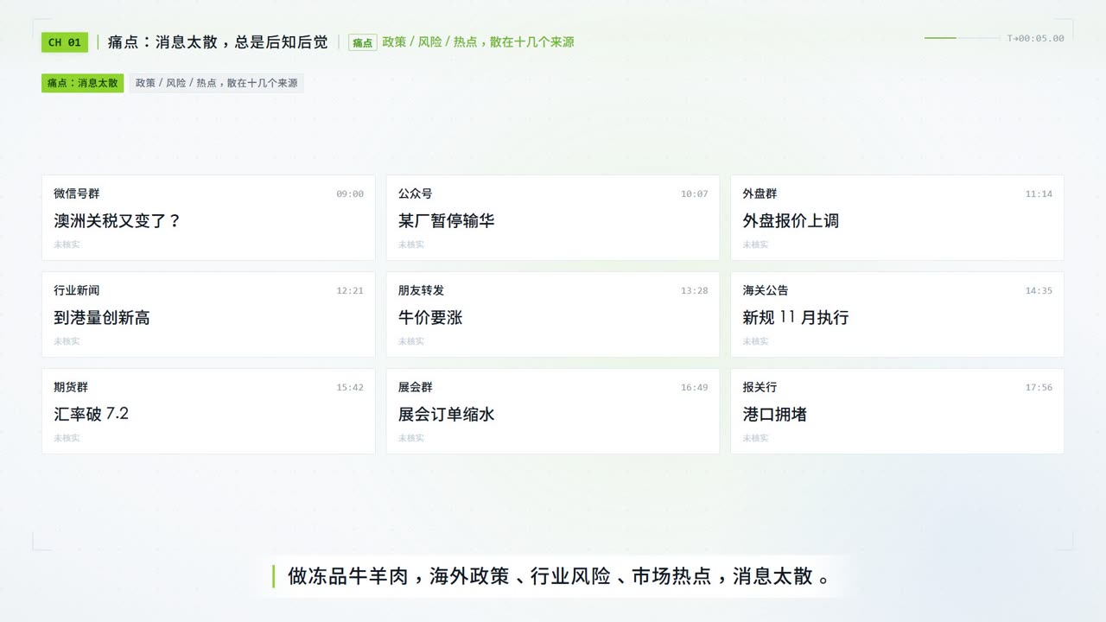The width and height of the screenshot is (1106, 622).
Task: Click the "12:21" timestamp
Action: point(350,291)
